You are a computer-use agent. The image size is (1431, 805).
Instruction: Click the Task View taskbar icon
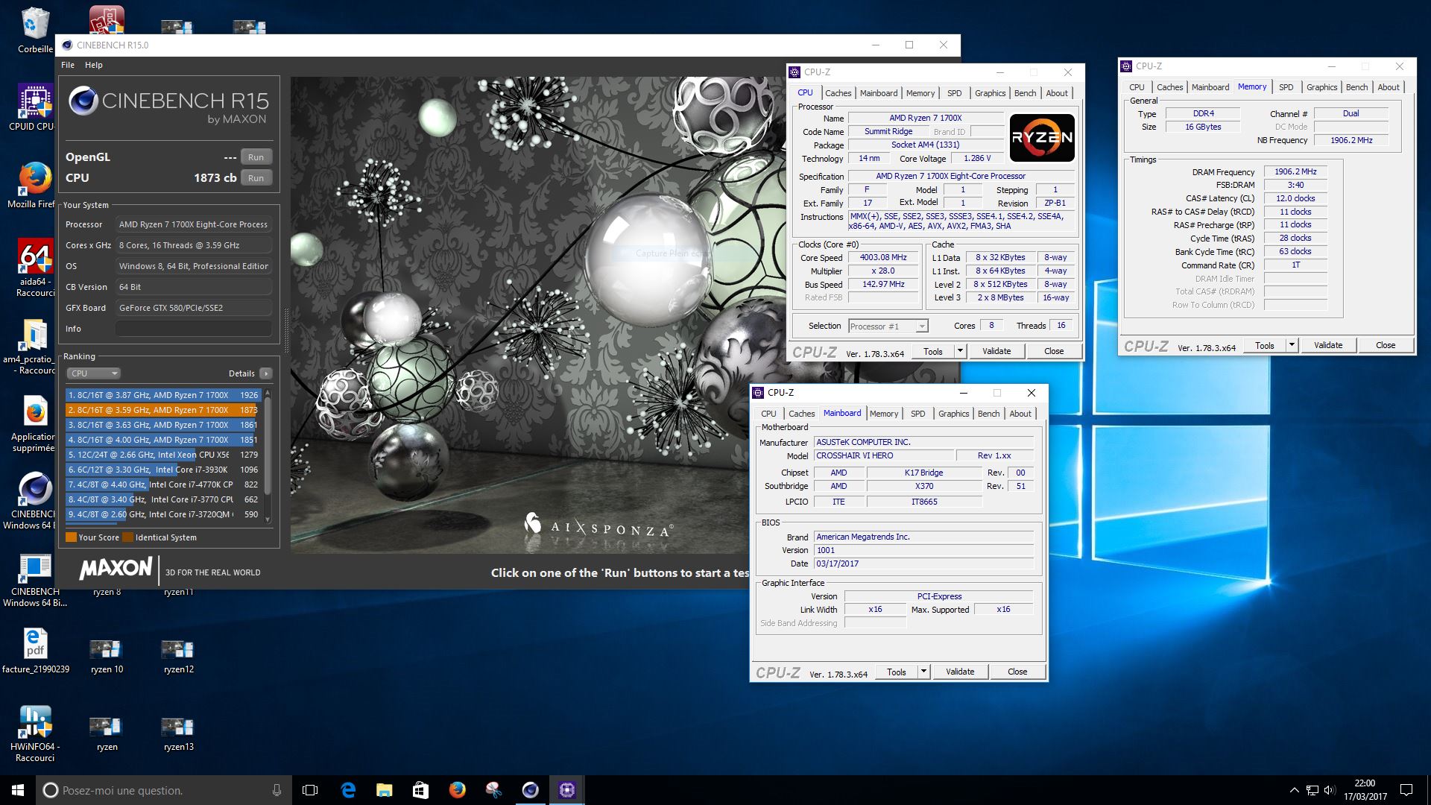[310, 790]
